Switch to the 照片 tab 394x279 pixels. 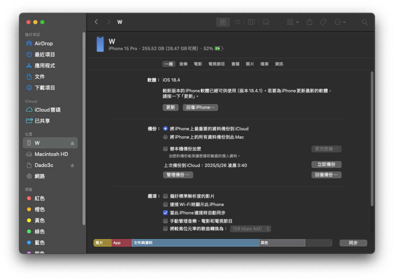tap(250, 64)
